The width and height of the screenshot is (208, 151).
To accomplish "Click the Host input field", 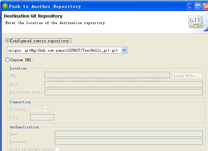I will click(123, 84).
